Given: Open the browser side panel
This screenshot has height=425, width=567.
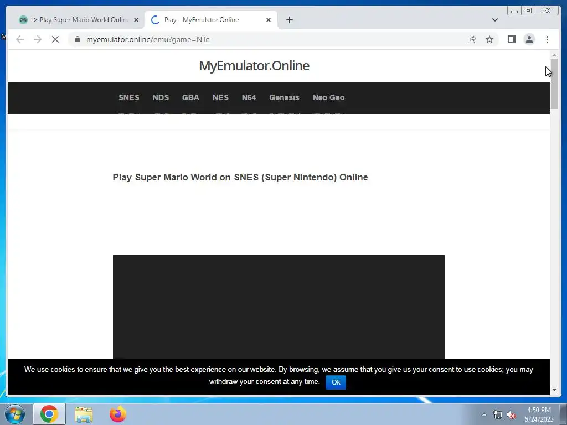Looking at the screenshot, I should pos(511,39).
